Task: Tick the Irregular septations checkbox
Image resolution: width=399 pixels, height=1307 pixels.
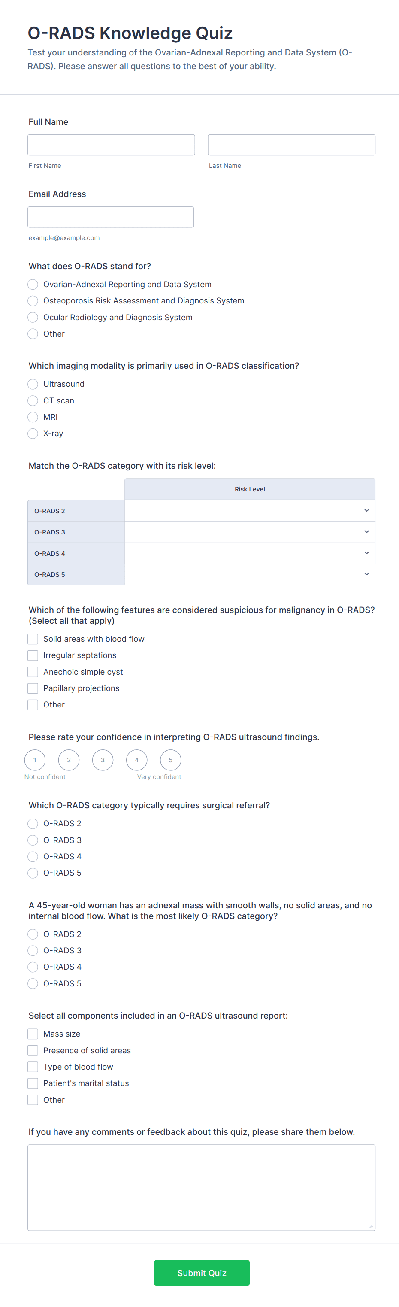Action: (33, 655)
